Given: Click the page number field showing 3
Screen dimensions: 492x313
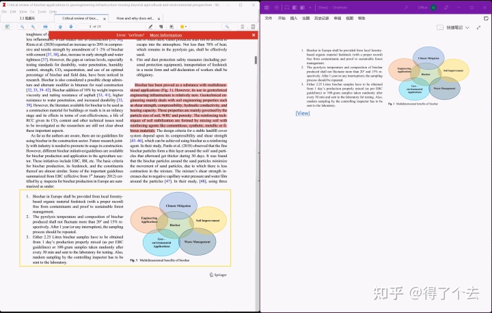Looking at the screenshot, I should click(x=85, y=27).
